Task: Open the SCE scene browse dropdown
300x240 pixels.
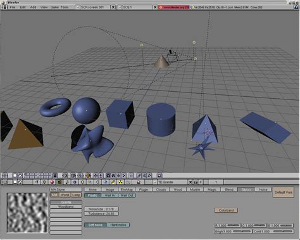Action: click(x=120, y=7)
